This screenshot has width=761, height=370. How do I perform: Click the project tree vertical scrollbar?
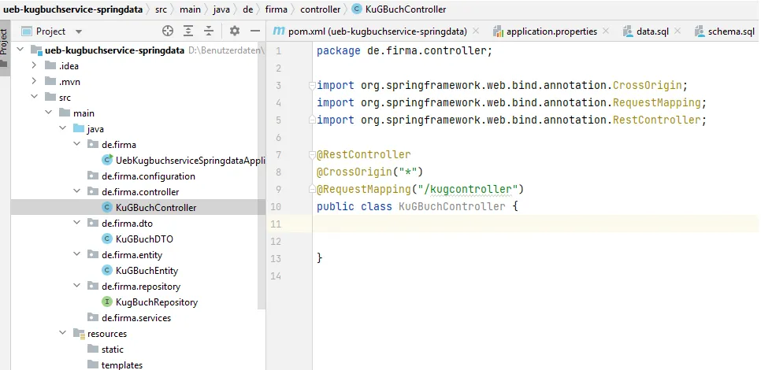[262, 177]
